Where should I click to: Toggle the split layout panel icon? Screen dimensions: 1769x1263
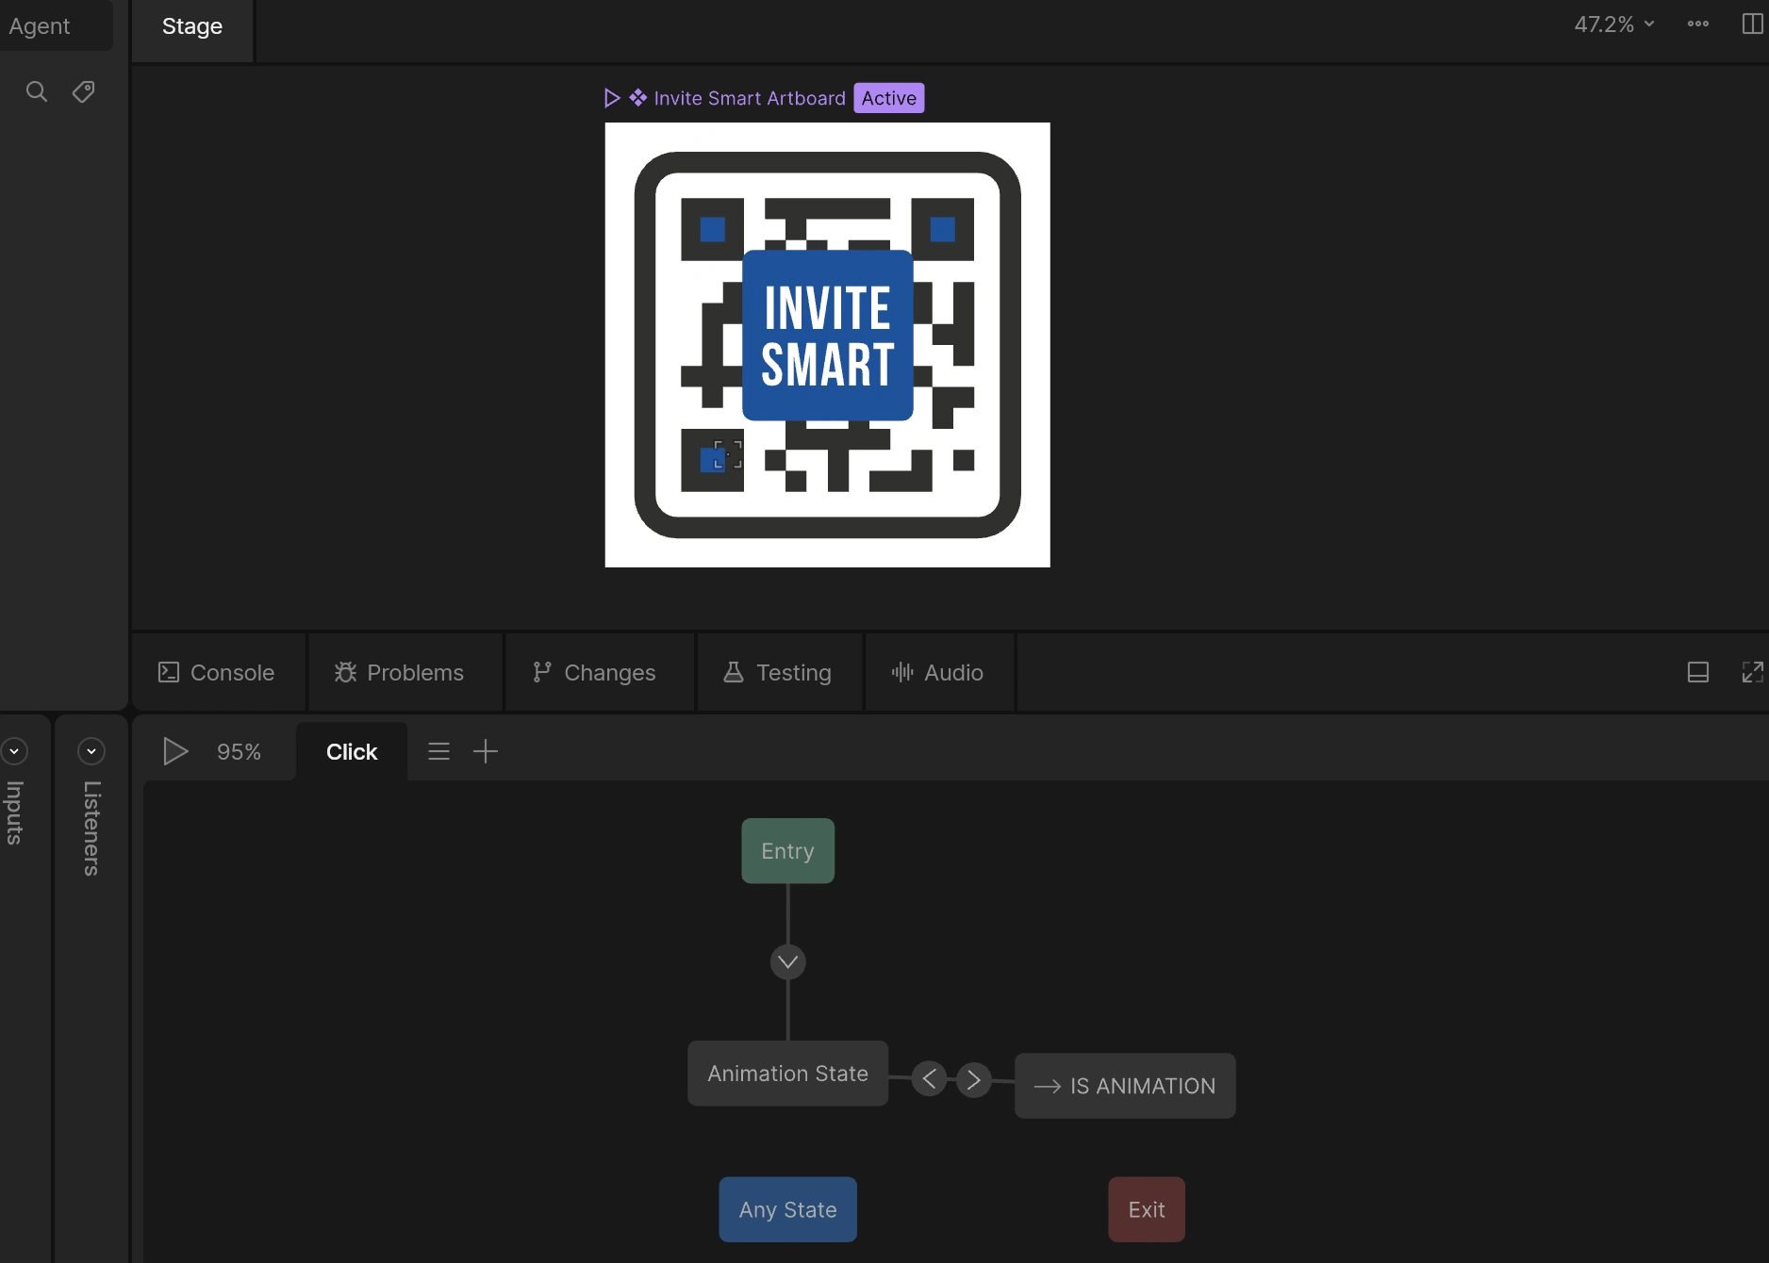tap(1752, 25)
